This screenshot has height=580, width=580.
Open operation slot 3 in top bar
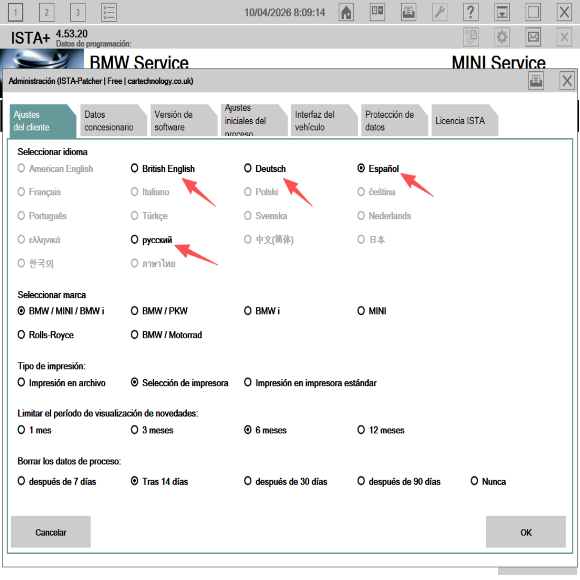(x=78, y=12)
